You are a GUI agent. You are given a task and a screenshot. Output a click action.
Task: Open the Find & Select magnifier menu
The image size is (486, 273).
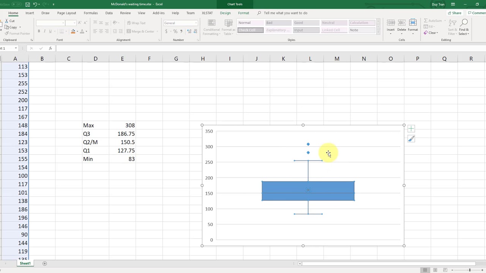click(x=464, y=27)
